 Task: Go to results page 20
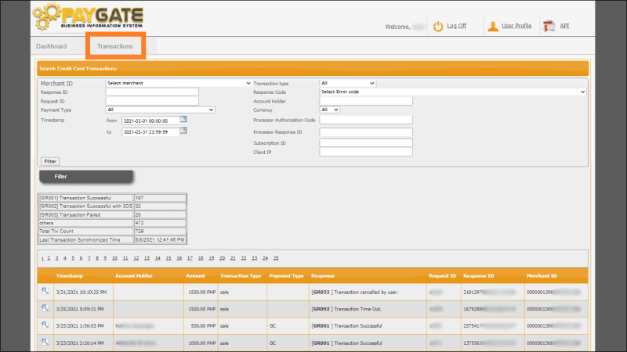[222, 258]
